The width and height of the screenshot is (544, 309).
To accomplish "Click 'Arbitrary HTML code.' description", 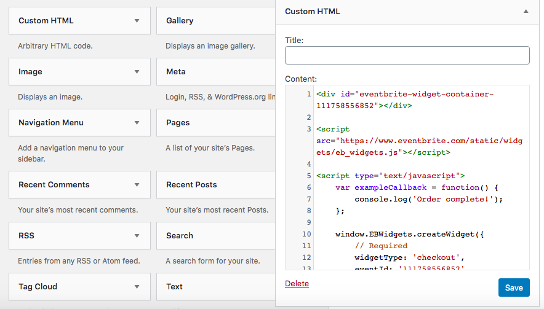I will [55, 45].
